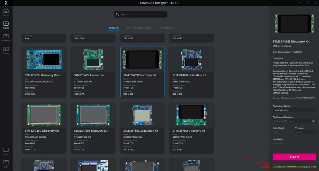Click the STM32F469I Discovery Kit heading in details panel
The width and height of the screenshot is (319, 171).
[x=291, y=42]
